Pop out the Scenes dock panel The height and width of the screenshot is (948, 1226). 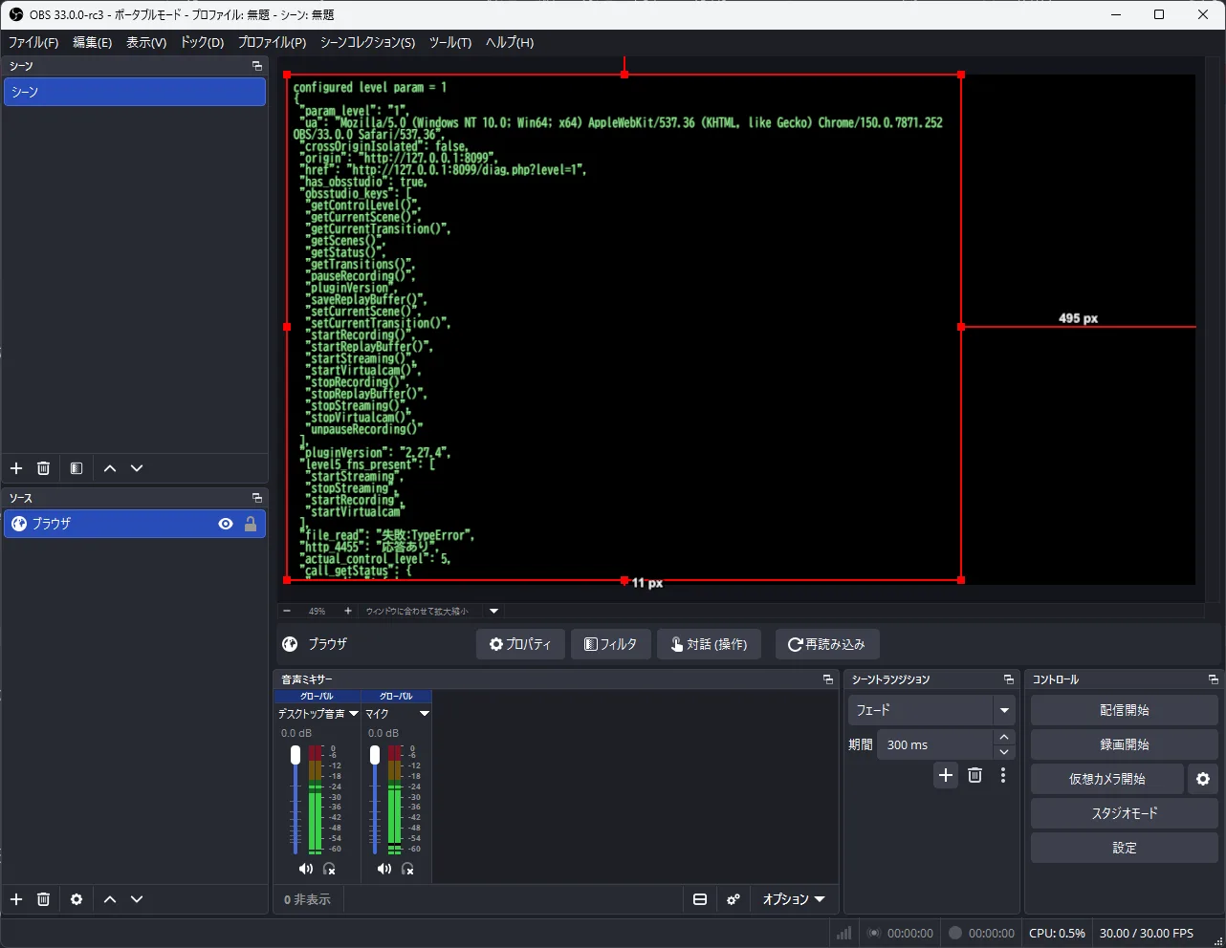pyautogui.click(x=257, y=66)
